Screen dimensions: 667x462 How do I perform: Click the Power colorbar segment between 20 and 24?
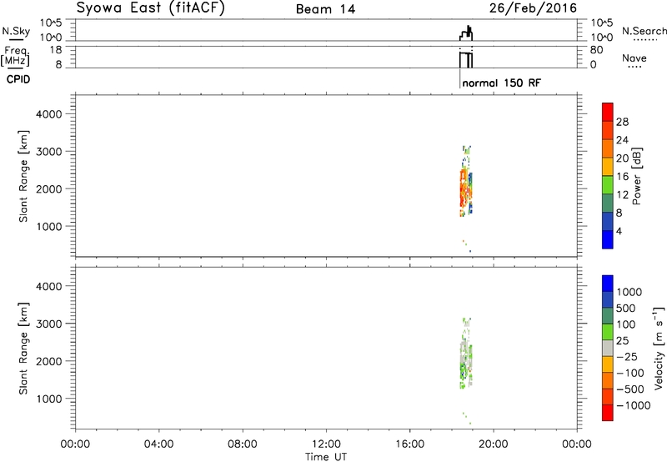(608, 148)
